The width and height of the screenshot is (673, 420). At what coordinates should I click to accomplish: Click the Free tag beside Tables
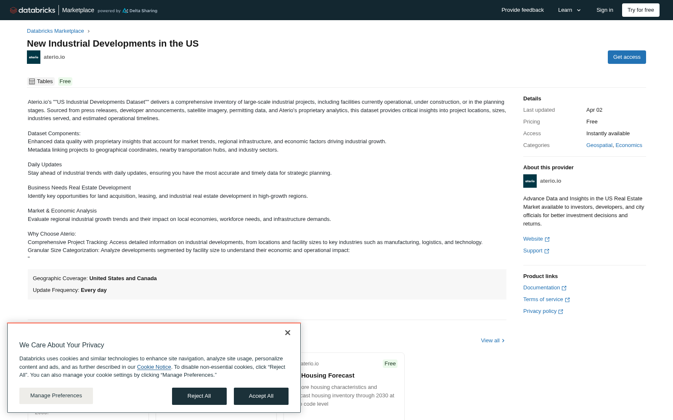[x=65, y=81]
